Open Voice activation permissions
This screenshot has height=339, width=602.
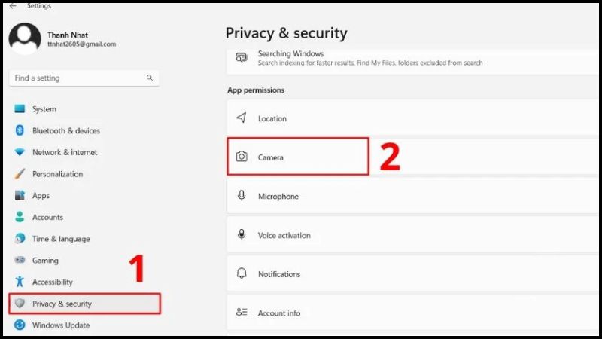pyautogui.click(x=284, y=235)
